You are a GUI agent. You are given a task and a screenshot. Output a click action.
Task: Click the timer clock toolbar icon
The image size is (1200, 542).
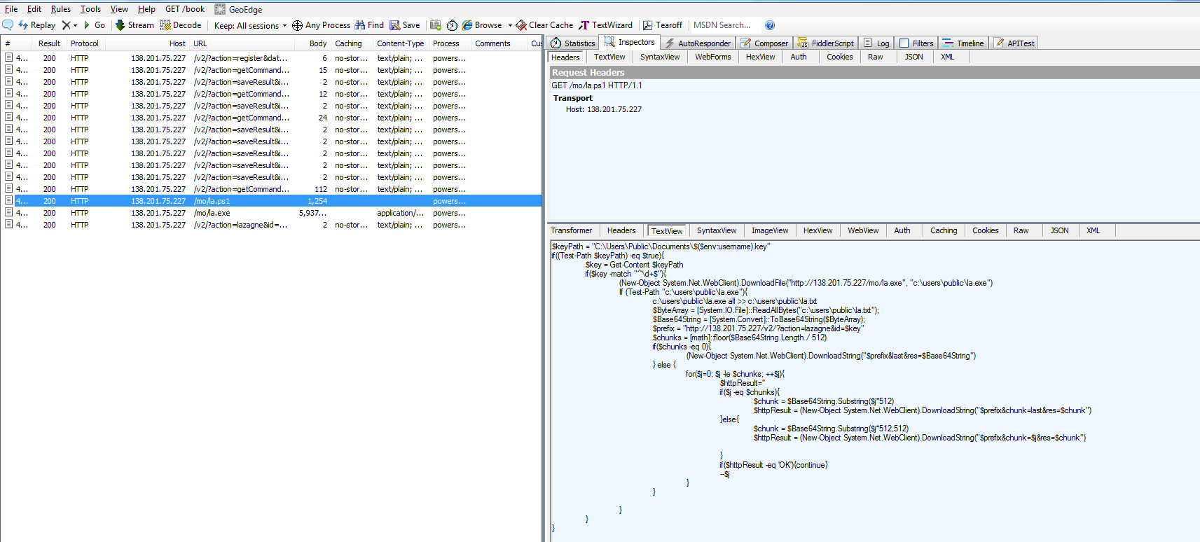point(453,25)
